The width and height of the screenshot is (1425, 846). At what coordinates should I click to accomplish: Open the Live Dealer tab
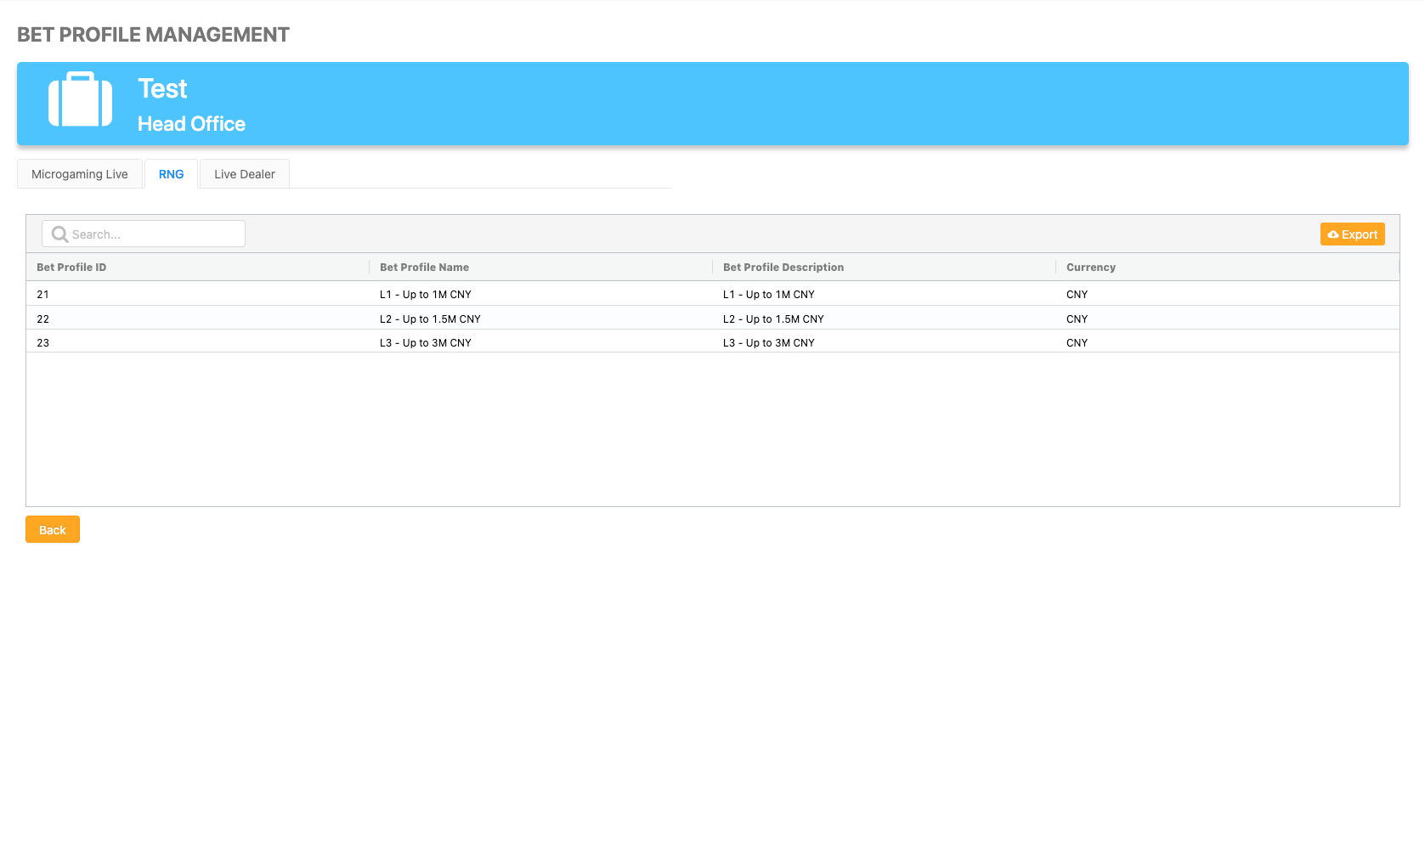click(245, 174)
